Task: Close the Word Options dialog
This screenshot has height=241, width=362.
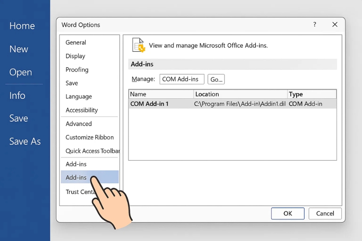Action: click(x=335, y=25)
